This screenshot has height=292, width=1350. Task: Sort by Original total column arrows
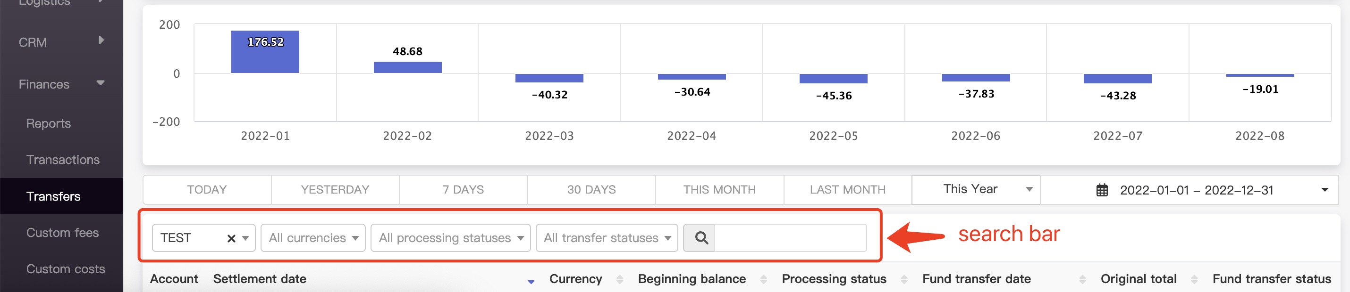(1194, 279)
